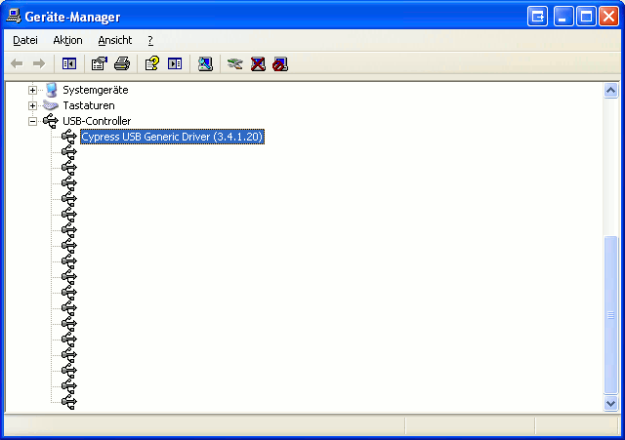Viewport: 625px width, 440px height.
Task: Click the vertical scrollbar up arrow
Action: [x=610, y=91]
